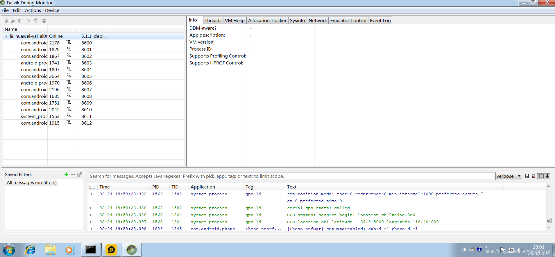The image size is (555, 257).
Task: Open the Actions menu
Action: 33,10
